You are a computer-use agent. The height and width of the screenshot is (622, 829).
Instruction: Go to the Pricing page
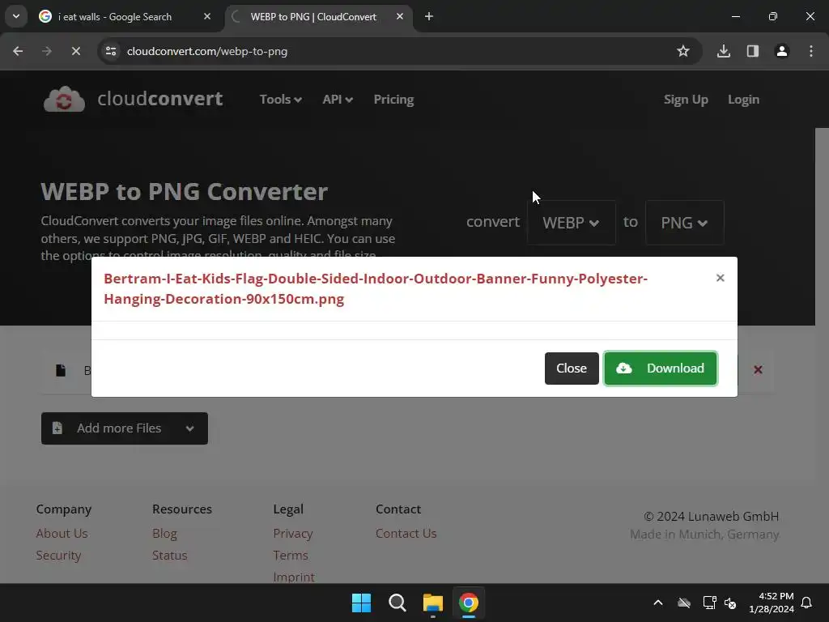click(x=393, y=100)
